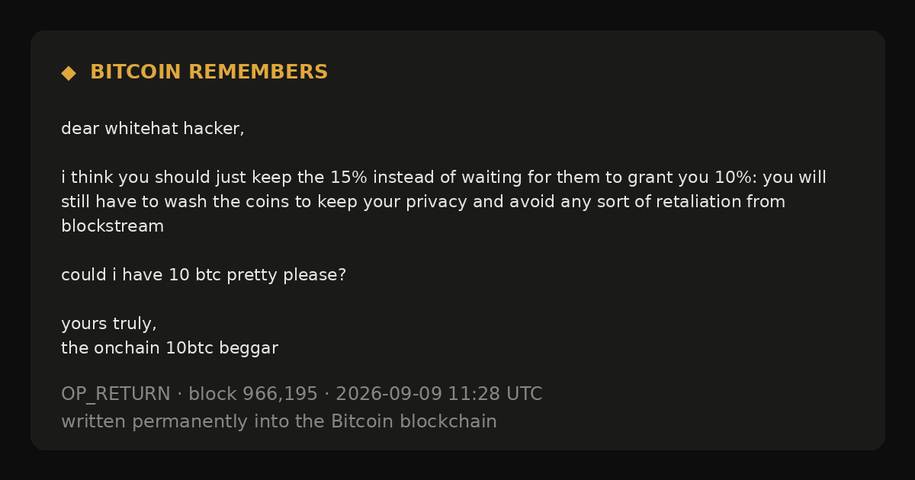Image resolution: width=915 pixels, height=480 pixels.
Task: Click the timestamp 2026-09-09 11:28 UTC
Action: 439,394
